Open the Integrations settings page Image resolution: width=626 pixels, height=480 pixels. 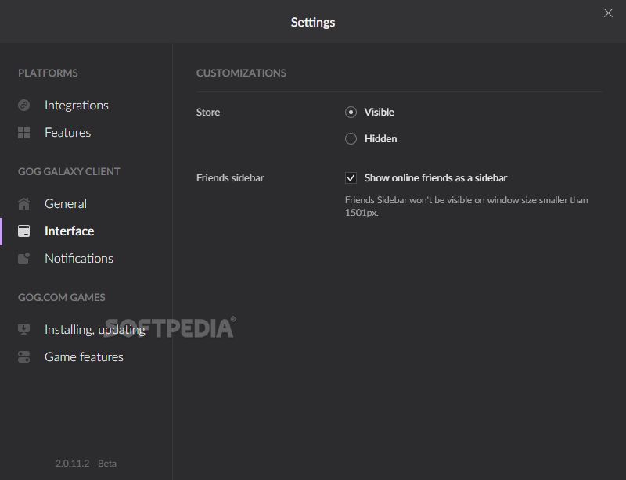click(77, 106)
